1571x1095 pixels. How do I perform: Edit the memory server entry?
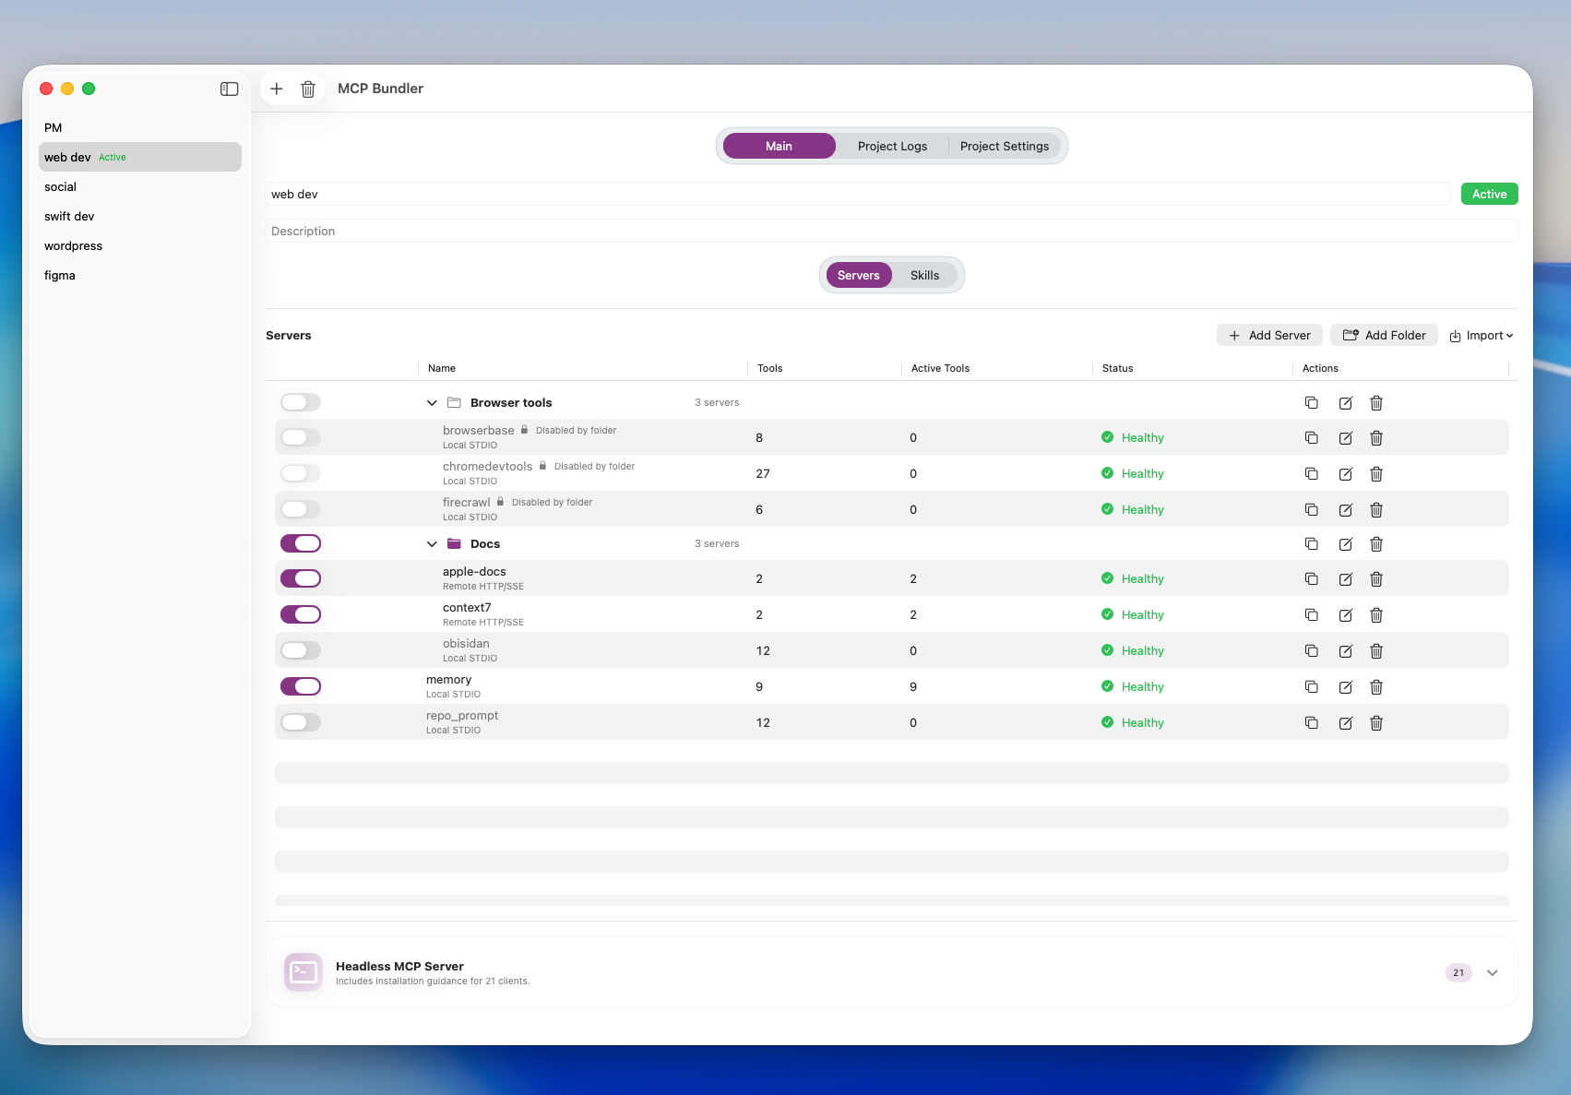[1345, 687]
